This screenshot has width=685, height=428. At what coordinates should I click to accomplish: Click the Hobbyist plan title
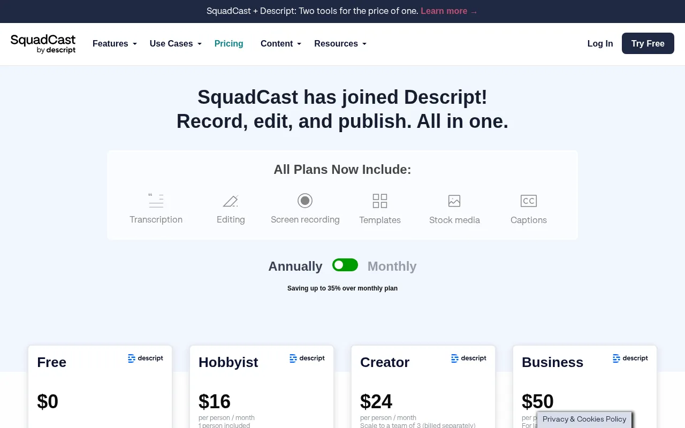coord(229,362)
